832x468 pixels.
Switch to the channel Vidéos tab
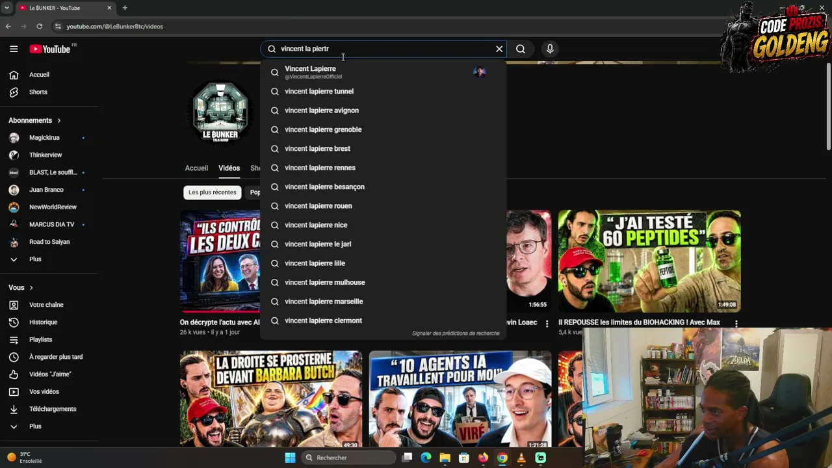point(229,168)
